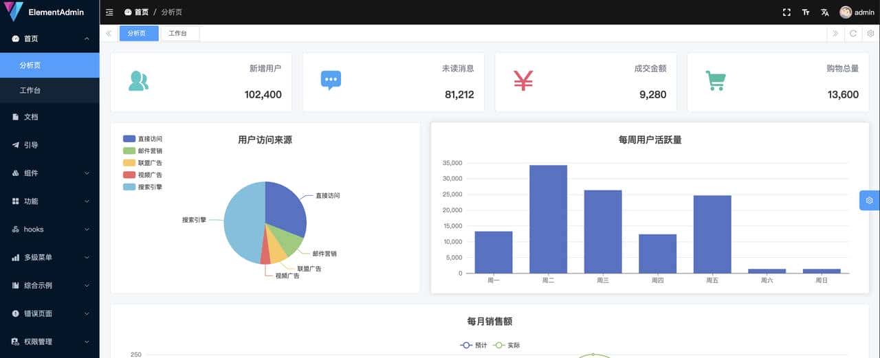The width and height of the screenshot is (880, 358).
Task: Toggle 预计 line series legend
Action: 474,345
